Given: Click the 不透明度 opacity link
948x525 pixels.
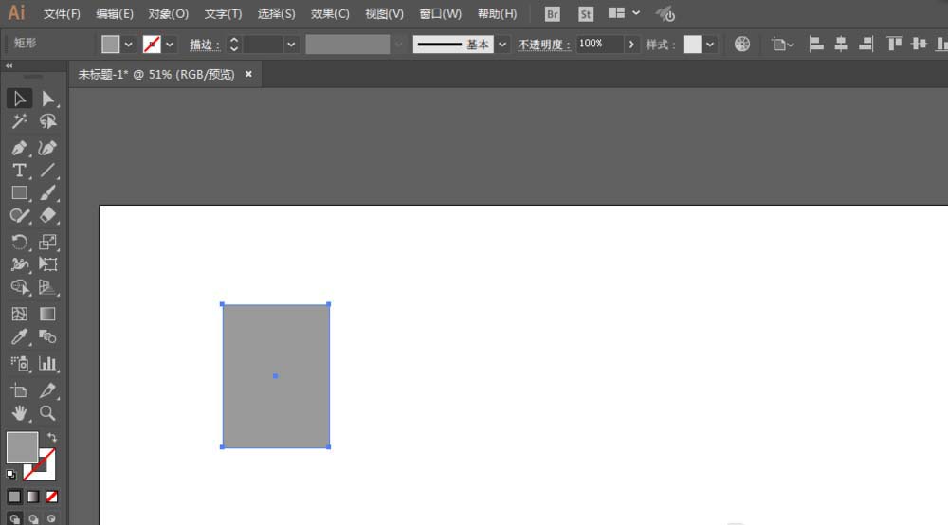Looking at the screenshot, I should (x=544, y=45).
